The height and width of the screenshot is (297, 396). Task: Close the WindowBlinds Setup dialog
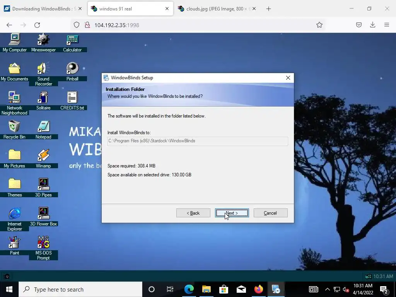click(x=288, y=78)
